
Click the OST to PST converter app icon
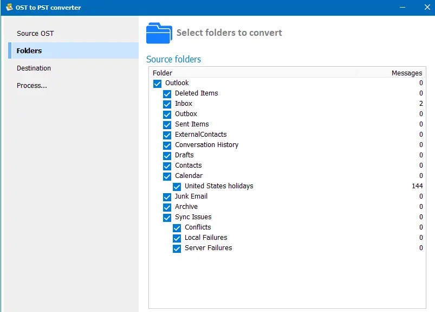(x=9, y=8)
